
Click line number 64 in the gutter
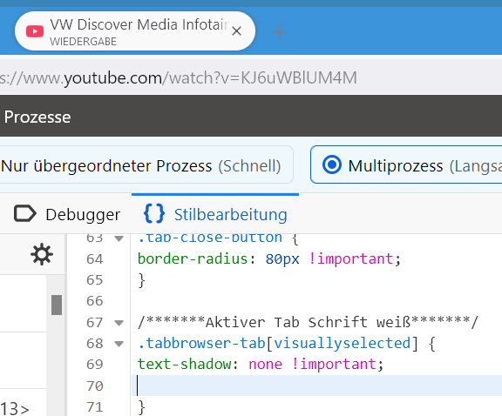(x=95, y=259)
